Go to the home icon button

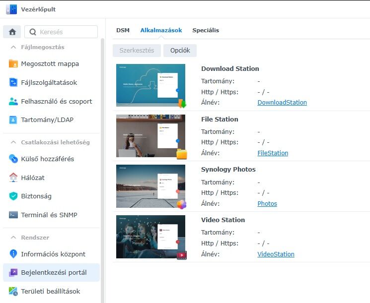click(x=12, y=32)
